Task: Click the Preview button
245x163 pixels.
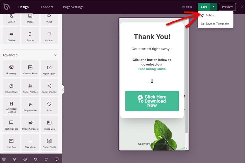Action: pyautogui.click(x=227, y=7)
